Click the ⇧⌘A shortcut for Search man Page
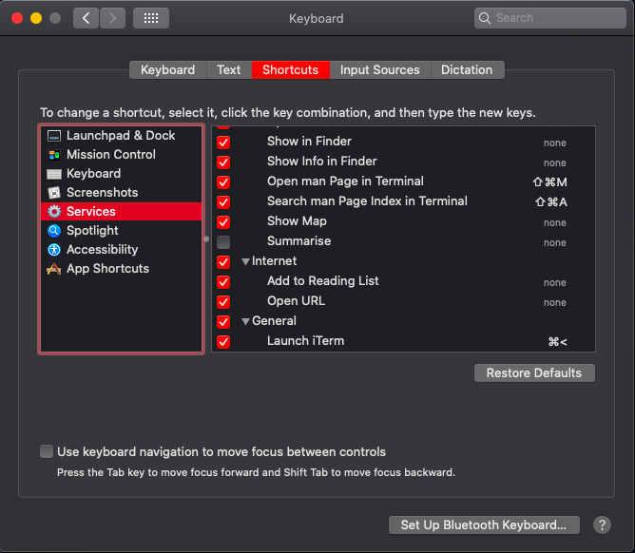This screenshot has height=553, width=635. coord(550,202)
